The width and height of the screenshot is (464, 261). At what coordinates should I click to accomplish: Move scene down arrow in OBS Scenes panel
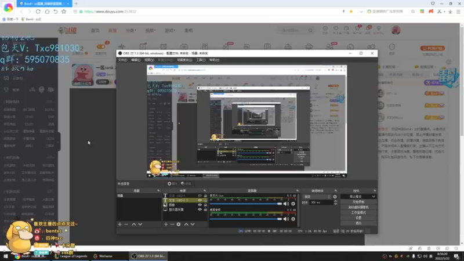coord(140,224)
